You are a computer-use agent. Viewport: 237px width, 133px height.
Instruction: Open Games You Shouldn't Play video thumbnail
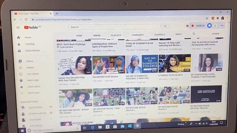75,66
